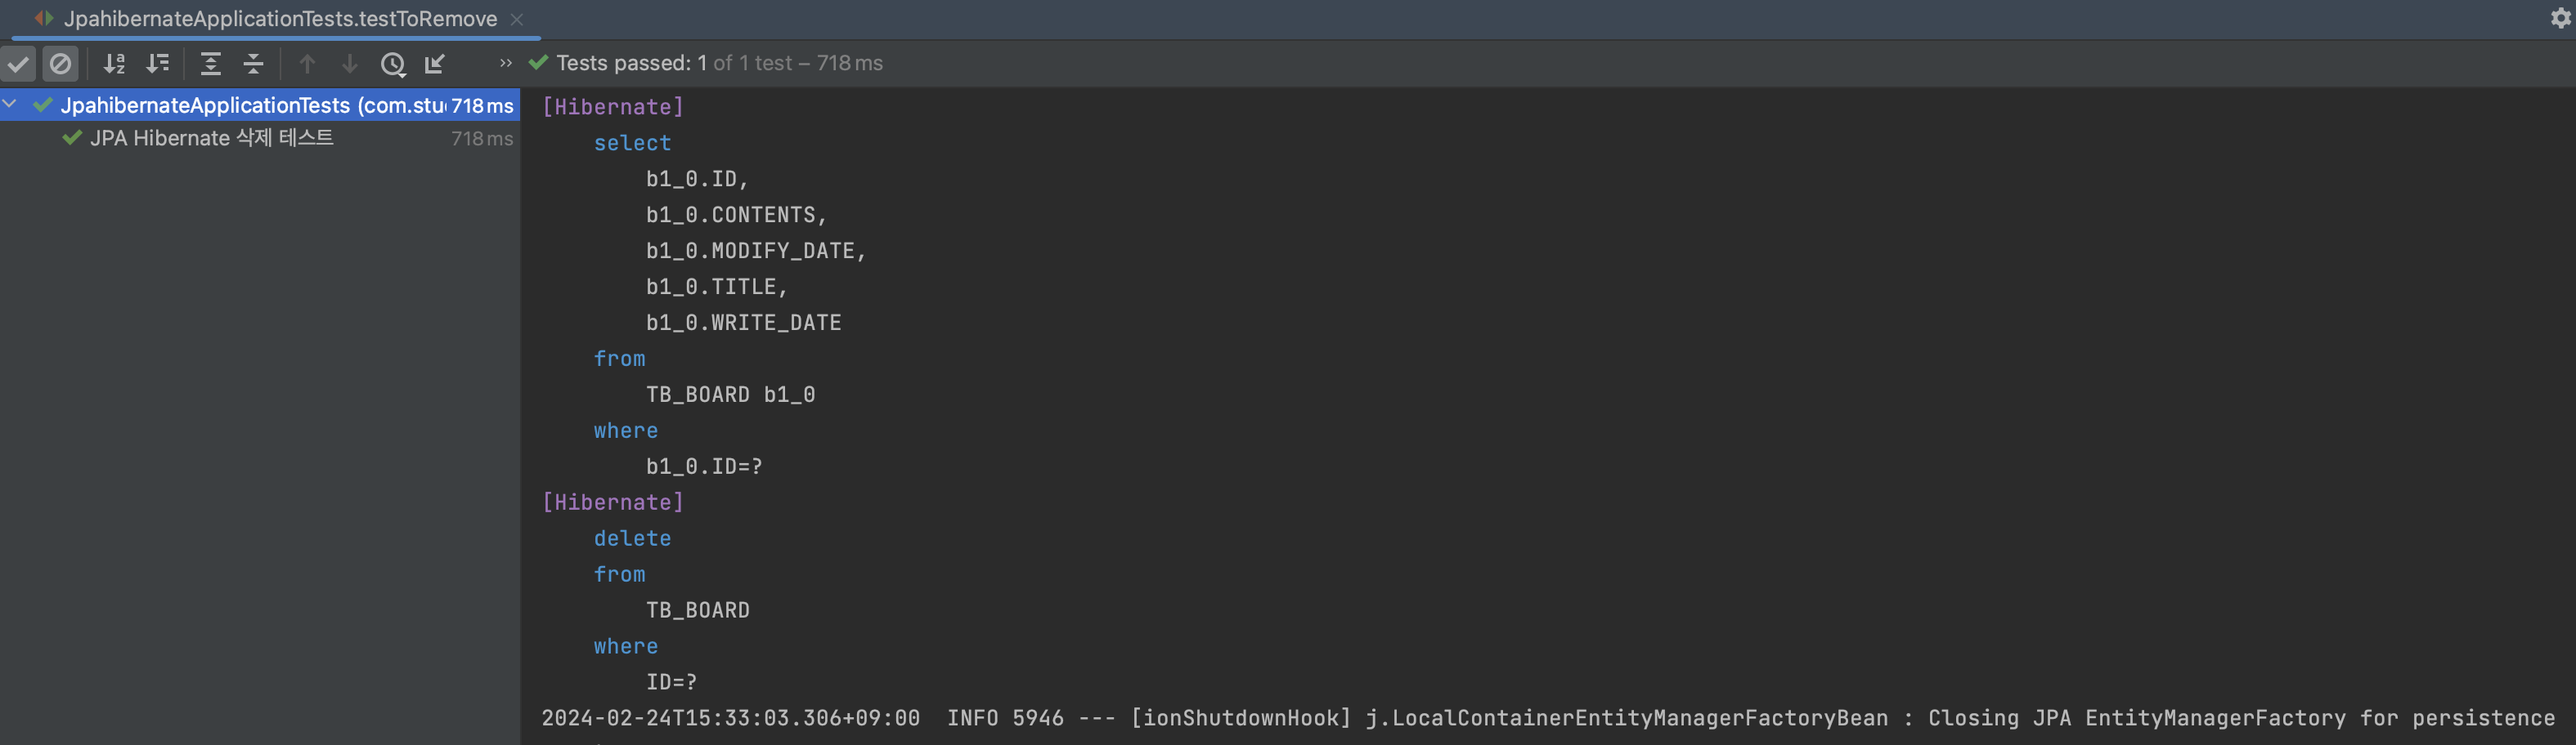Toggle the Show Ignored tests filter
The width and height of the screenshot is (2576, 745).
click(x=61, y=64)
